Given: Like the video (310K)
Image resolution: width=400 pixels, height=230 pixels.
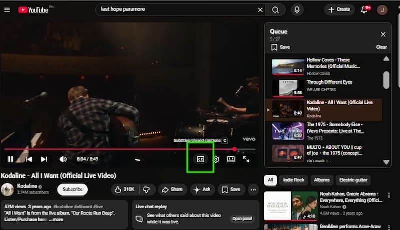Looking at the screenshot, I should click(125, 189).
